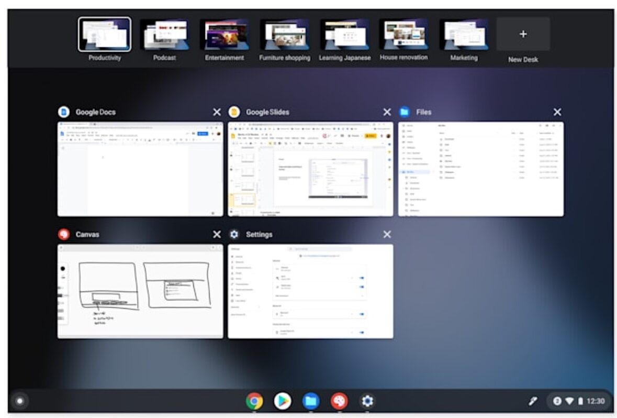The image size is (617, 418).
Task: Open the Google Docs window preview
Action: 140,169
